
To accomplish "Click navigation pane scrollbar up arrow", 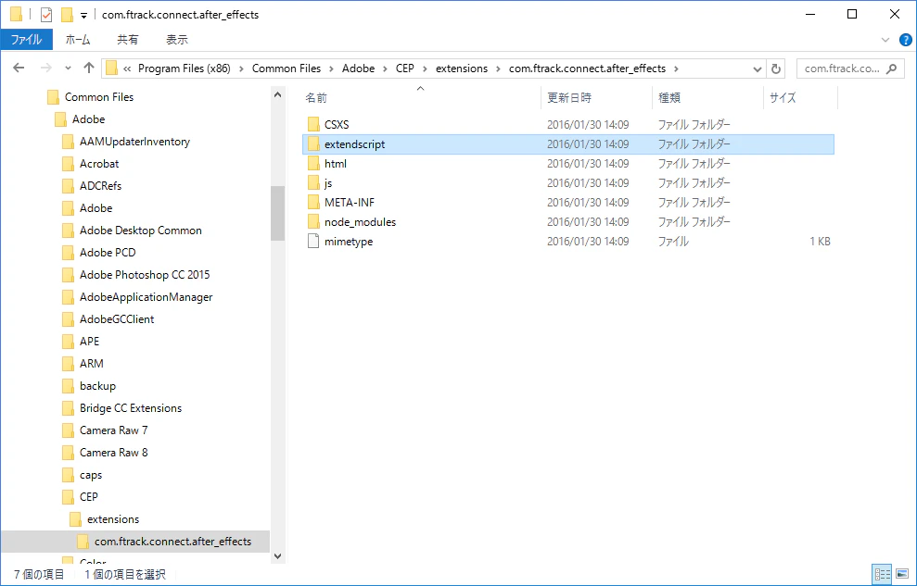I will point(278,94).
